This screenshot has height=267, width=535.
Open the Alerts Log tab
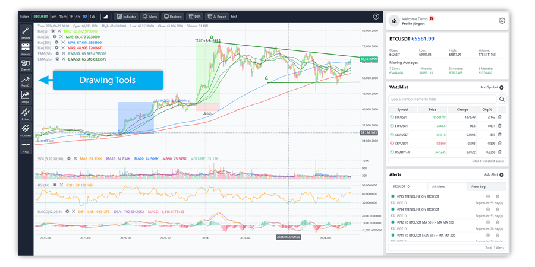478,186
